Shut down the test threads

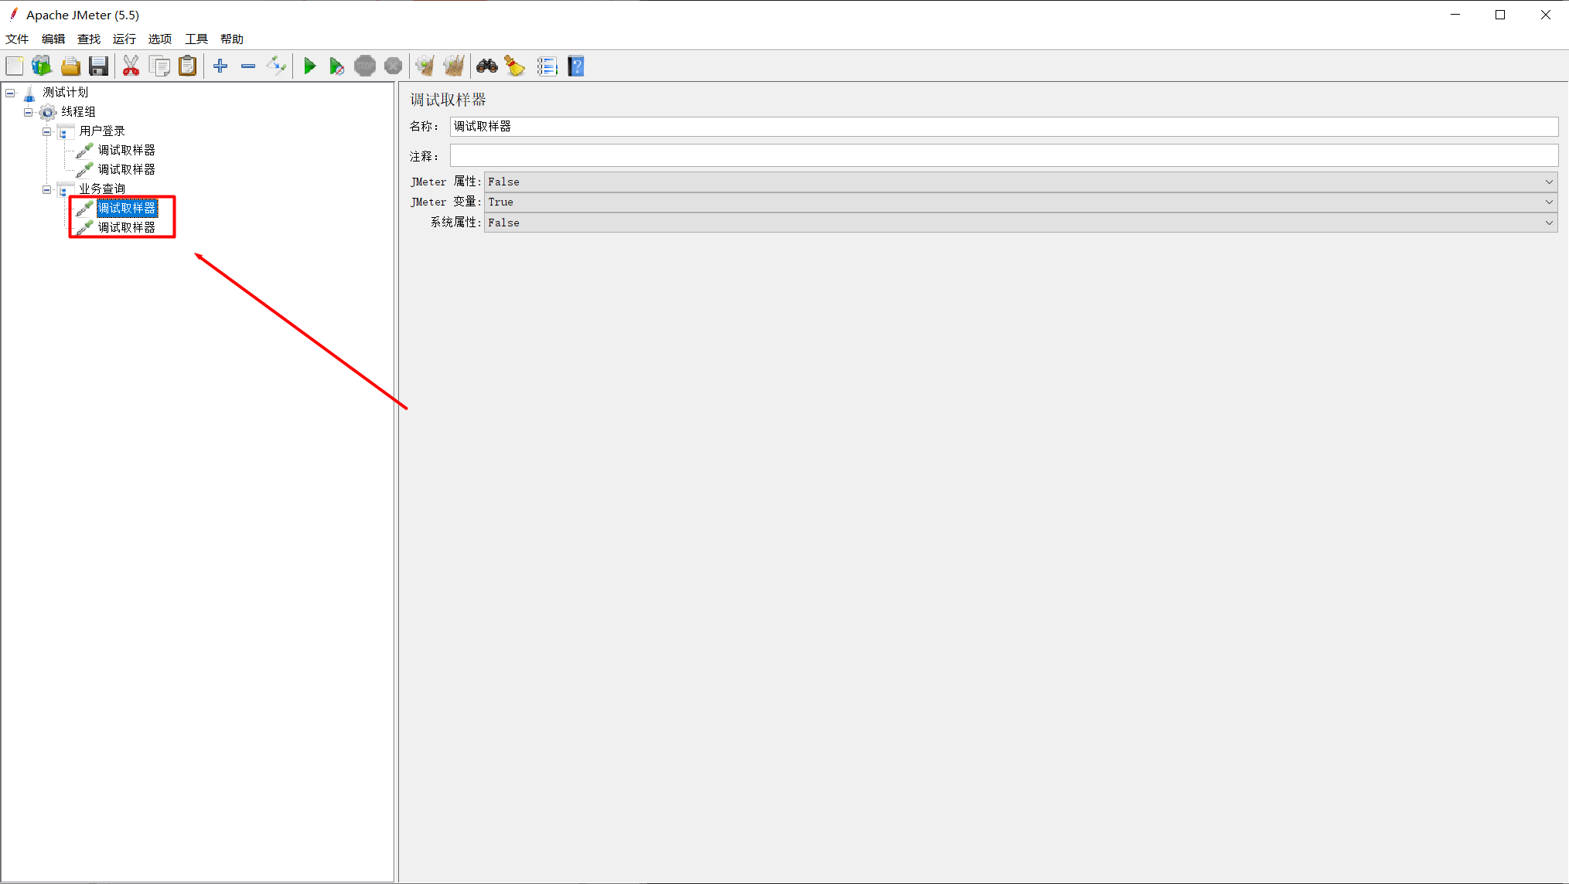click(x=393, y=66)
